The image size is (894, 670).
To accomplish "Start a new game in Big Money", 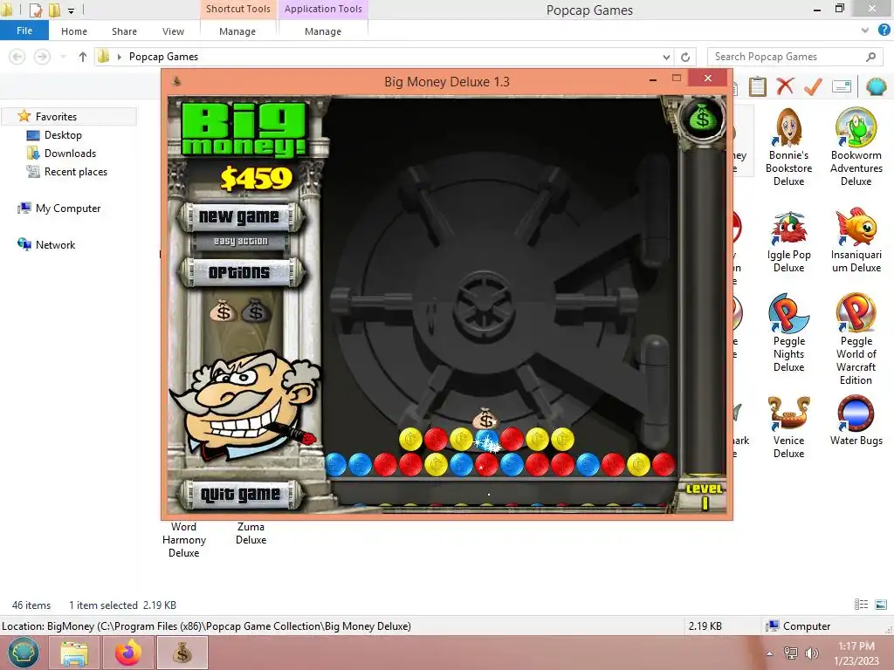I will tap(239, 217).
